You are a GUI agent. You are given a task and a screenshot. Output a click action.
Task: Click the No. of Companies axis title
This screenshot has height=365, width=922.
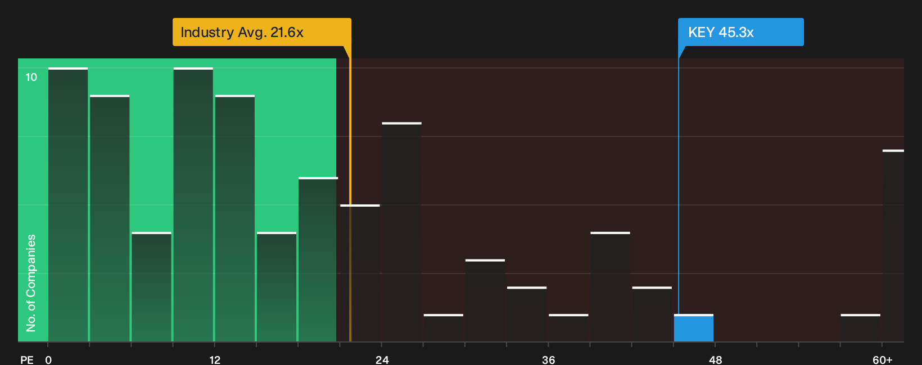31,282
